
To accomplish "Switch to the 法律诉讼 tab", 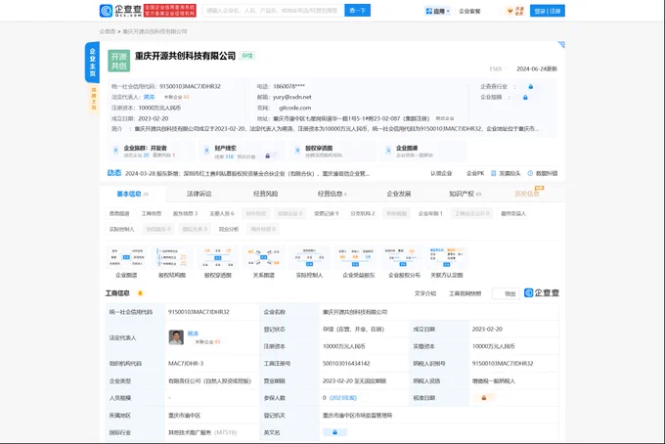I will point(199,194).
